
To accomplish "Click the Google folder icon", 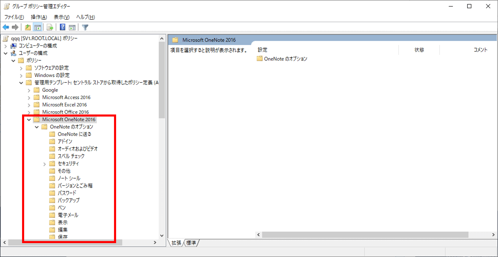I will coord(37,90).
